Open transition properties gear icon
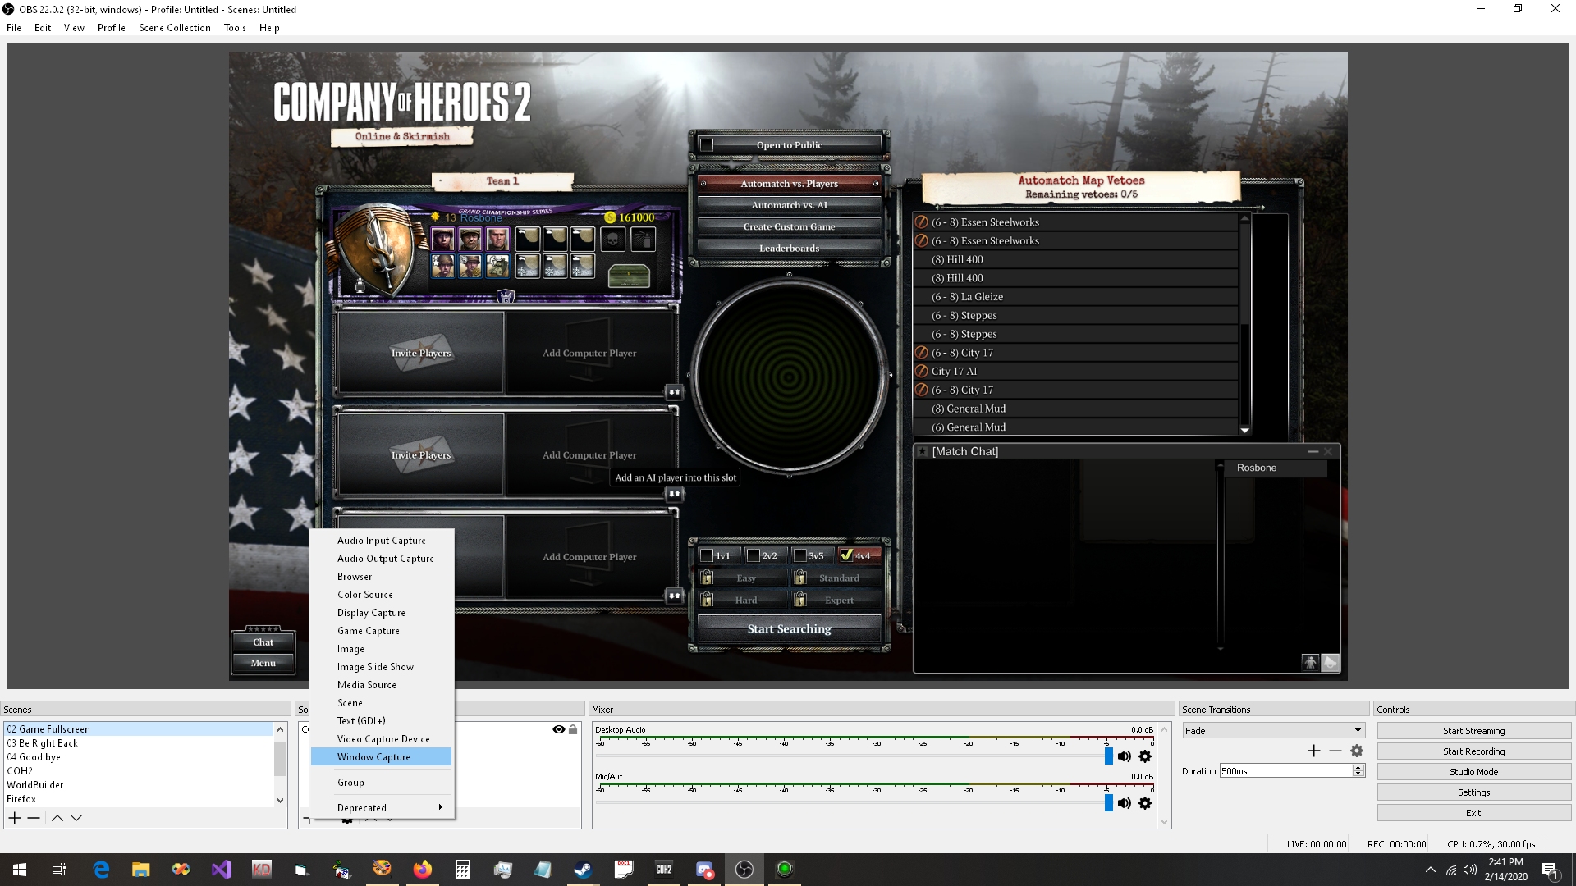The height and width of the screenshot is (886, 1576). (1357, 751)
